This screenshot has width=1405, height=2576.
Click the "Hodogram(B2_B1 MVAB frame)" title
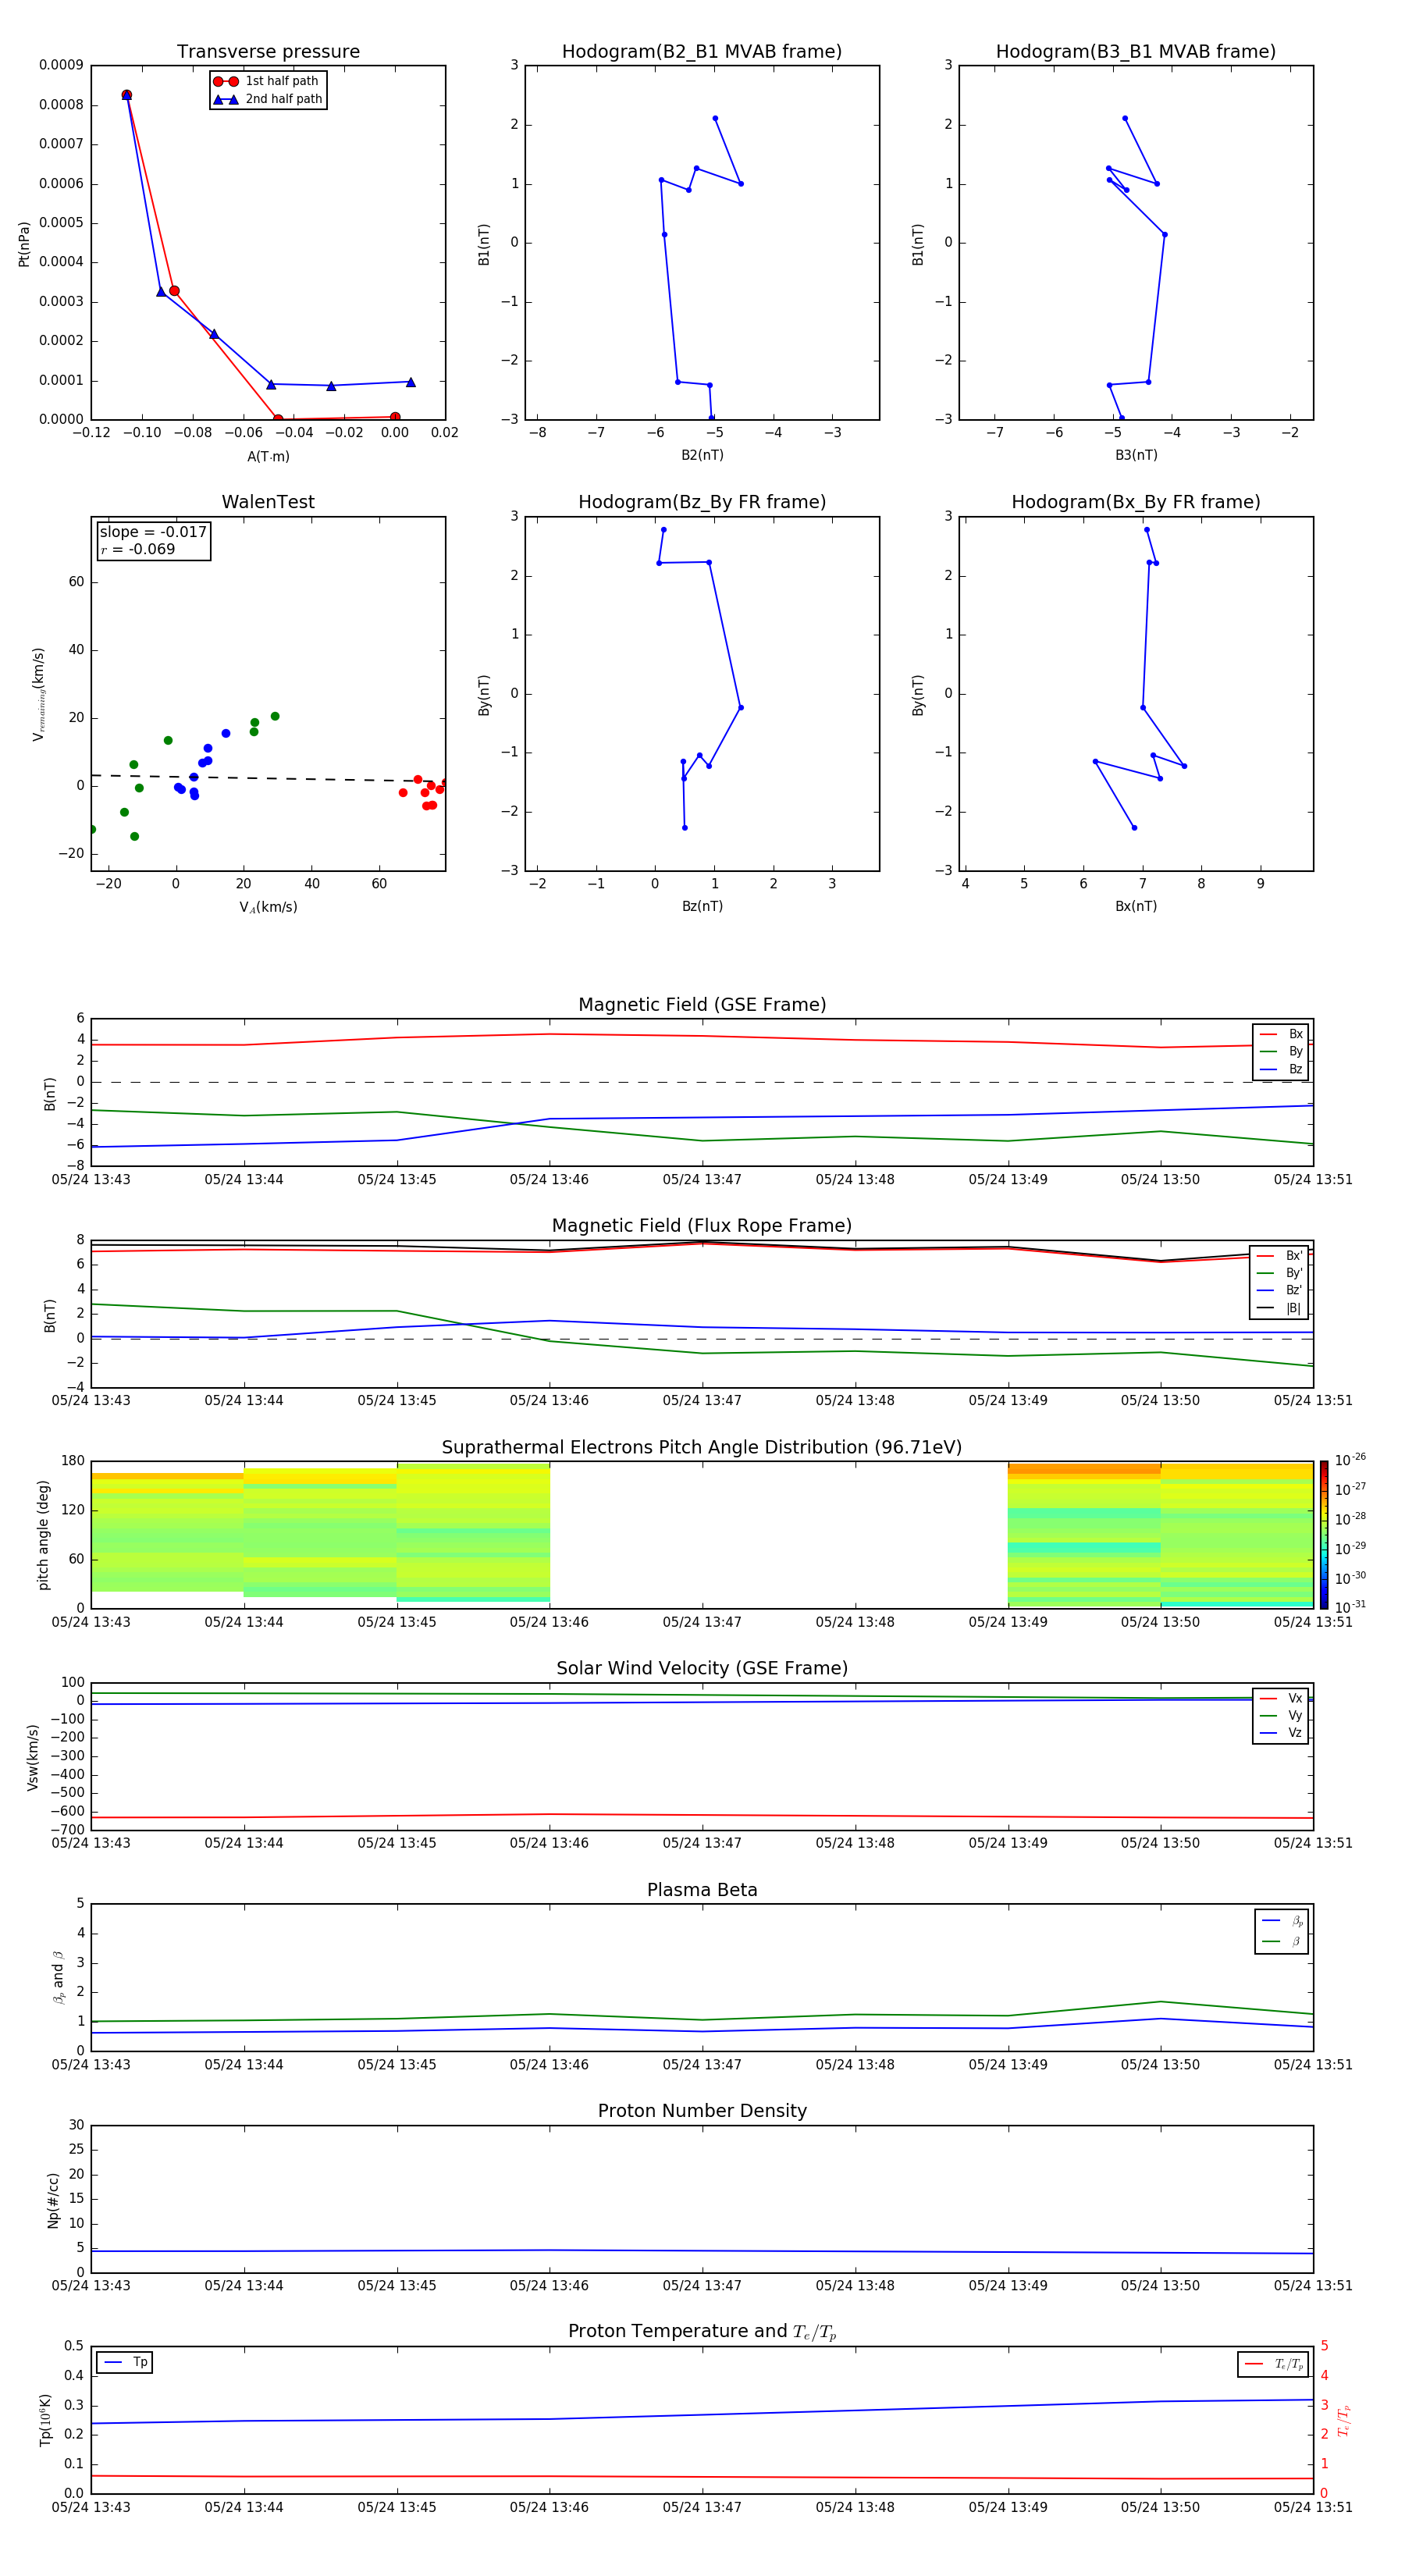pyautogui.click(x=702, y=51)
